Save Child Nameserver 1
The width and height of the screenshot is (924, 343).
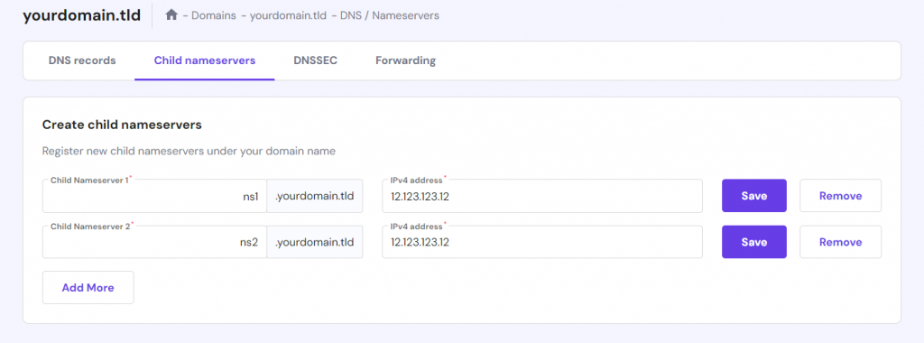pos(753,196)
